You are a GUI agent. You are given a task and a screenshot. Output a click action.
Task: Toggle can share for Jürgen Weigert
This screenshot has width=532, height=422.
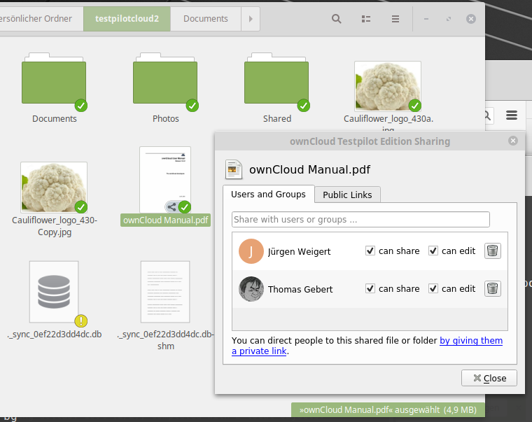(x=370, y=251)
